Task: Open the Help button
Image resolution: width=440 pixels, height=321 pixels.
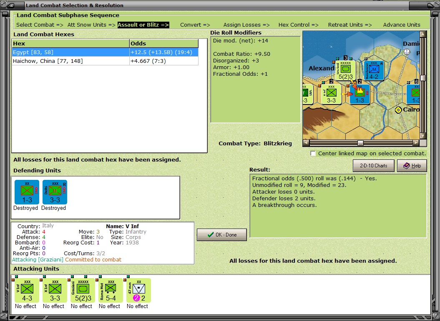Action: click(412, 166)
